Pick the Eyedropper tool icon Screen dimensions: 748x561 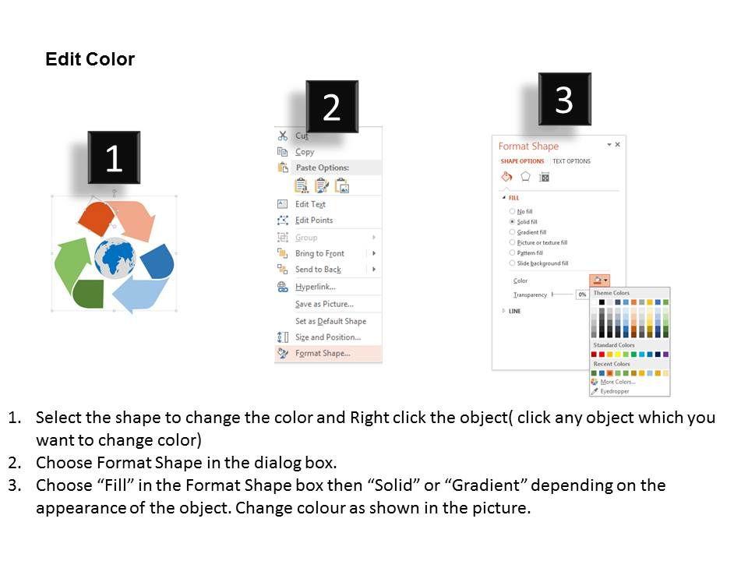click(x=595, y=391)
